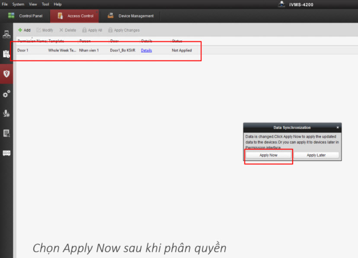The image size is (358, 258).
Task: Click the green Add plus icon
Action: (20, 30)
